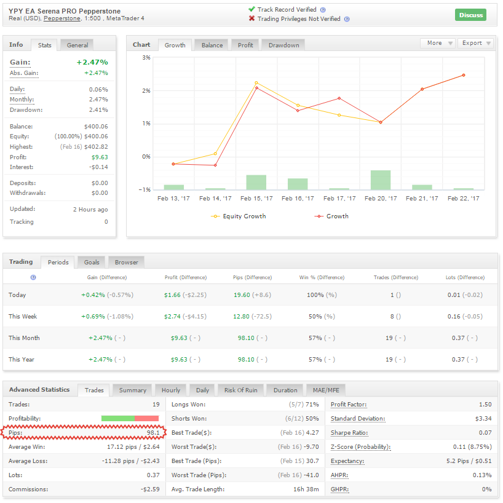Click This Week profit value $2.74
The height and width of the screenshot is (503, 503).
point(172,316)
